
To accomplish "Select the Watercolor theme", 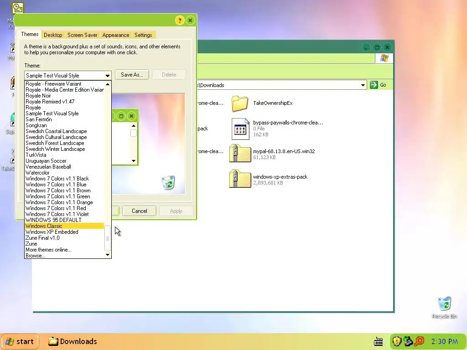I will coord(64,173).
